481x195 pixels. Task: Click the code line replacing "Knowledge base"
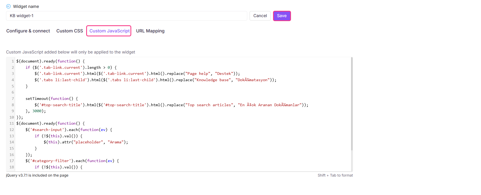(156, 80)
